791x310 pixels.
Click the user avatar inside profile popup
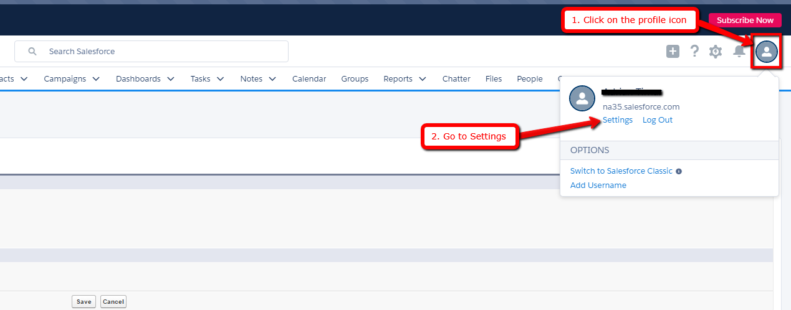pos(582,98)
